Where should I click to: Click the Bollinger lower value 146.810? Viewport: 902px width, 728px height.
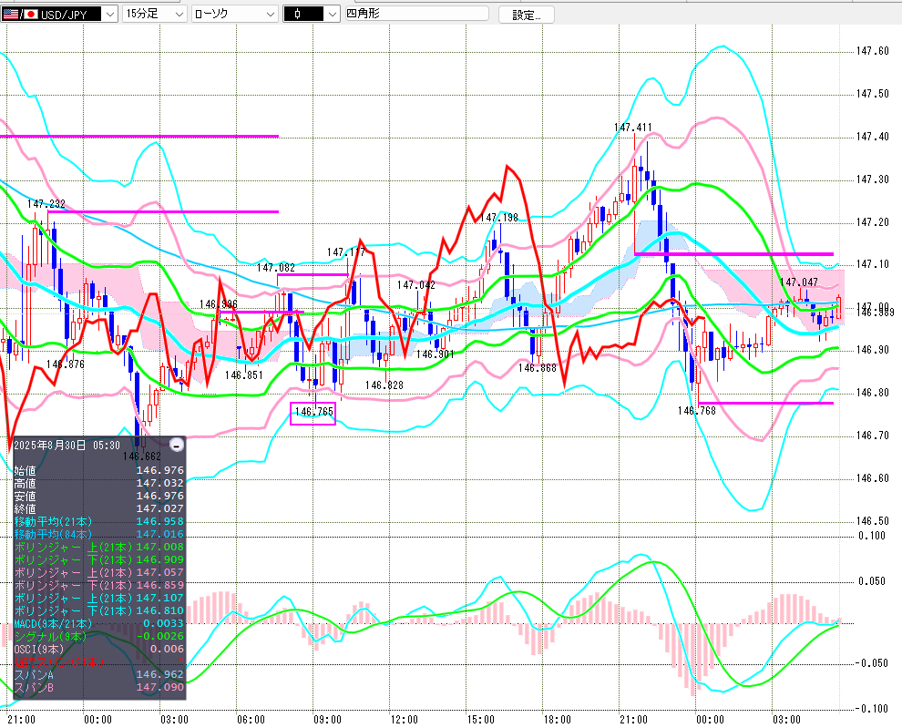point(160,610)
